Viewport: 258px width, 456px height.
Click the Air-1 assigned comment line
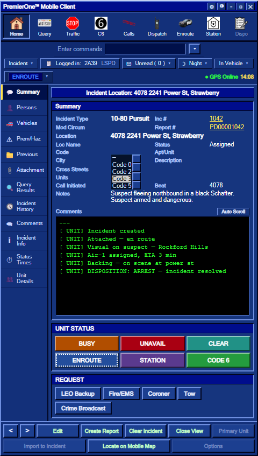point(118,255)
